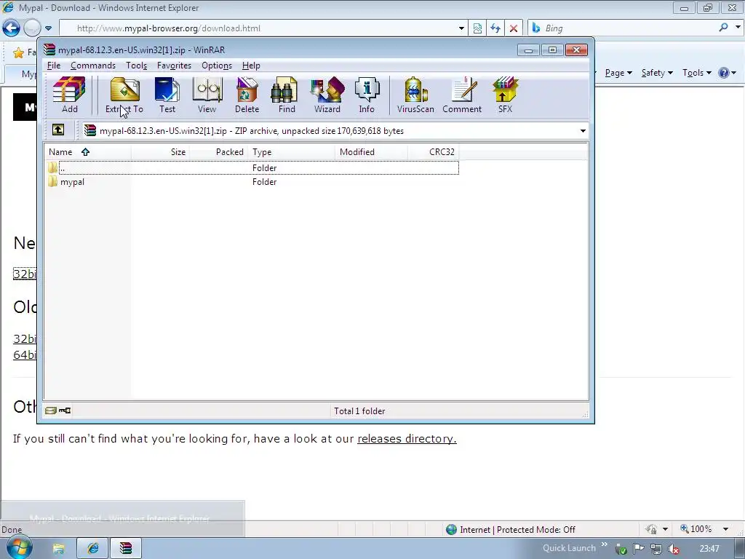Image resolution: width=745 pixels, height=559 pixels.
Task: Add archive Comment icon
Action: pos(462,95)
